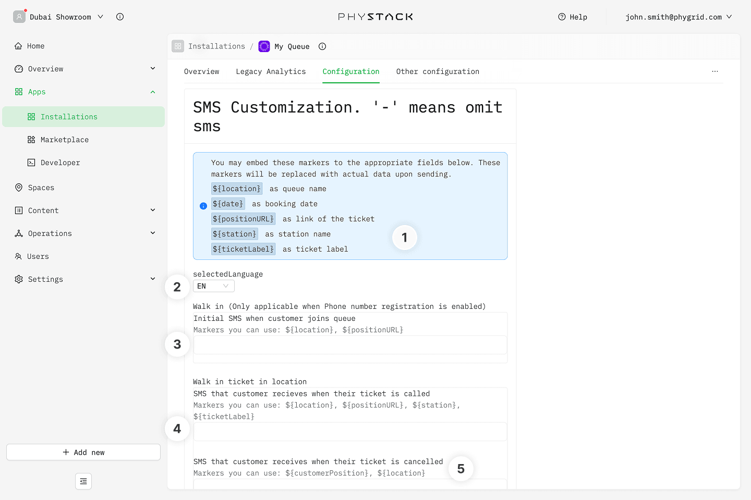The height and width of the screenshot is (500, 751).
Task: Switch to the Legacy Analytics tab
Action: pos(271,71)
